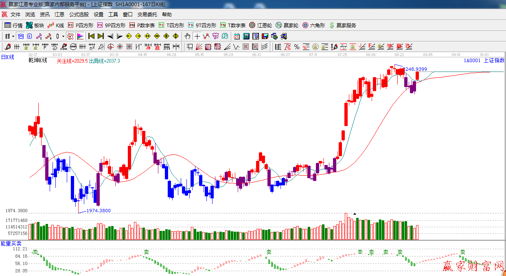Toggle the crosshair cursor tool
This screenshot has width=506, height=276.
(x=197, y=36)
